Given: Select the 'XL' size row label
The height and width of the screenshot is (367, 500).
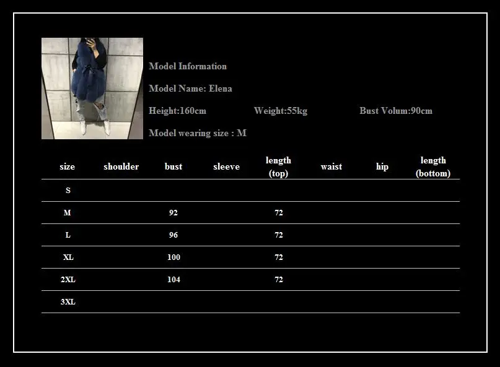Looking at the screenshot, I should tap(68, 257).
